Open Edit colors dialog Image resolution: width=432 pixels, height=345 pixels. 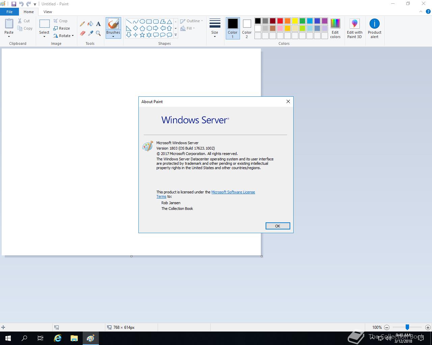tap(335, 28)
